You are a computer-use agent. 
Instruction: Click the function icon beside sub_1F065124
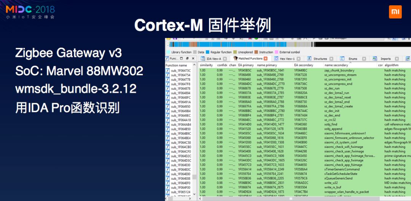point(168,192)
